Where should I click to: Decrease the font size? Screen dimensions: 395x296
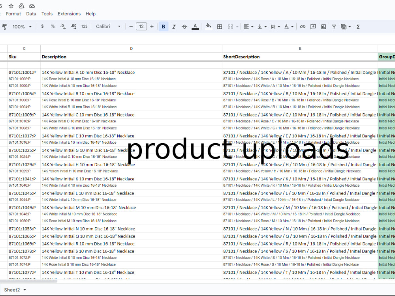(x=131, y=26)
